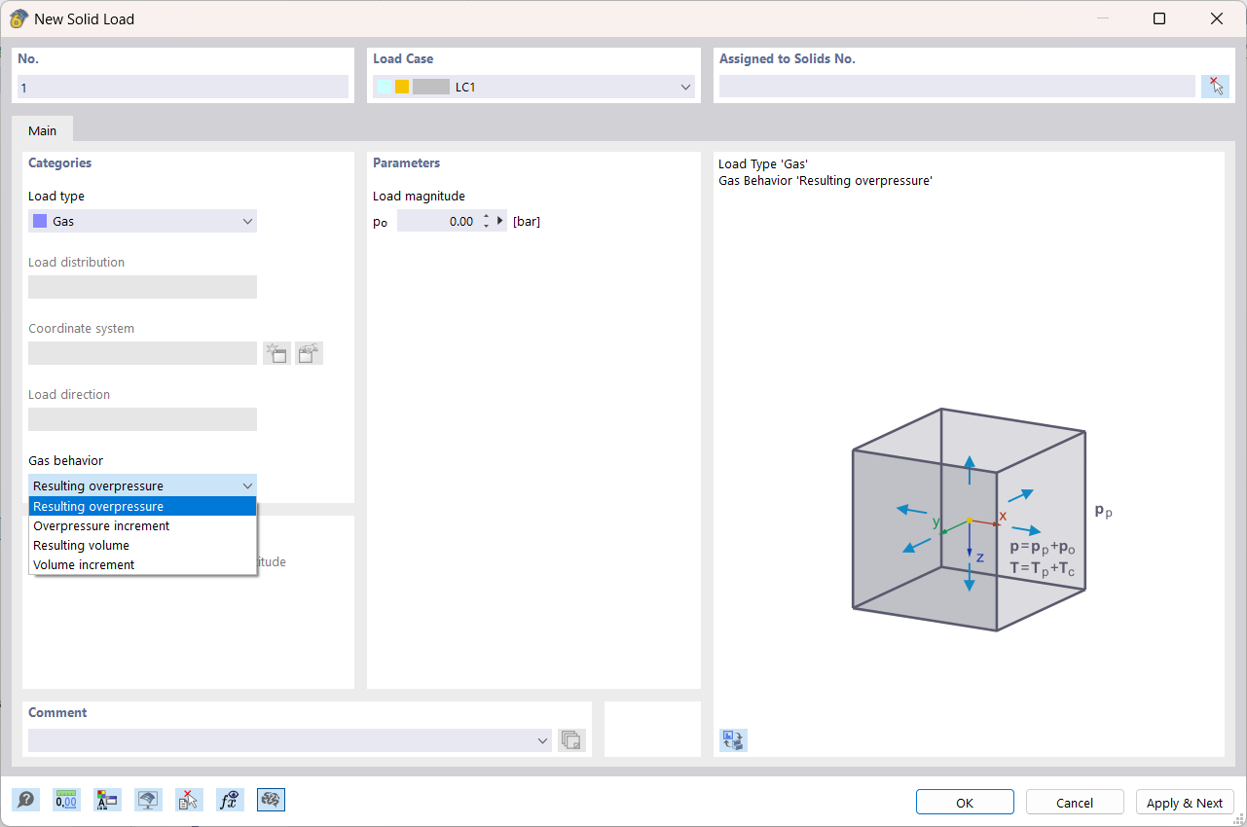Select Volume increment from the open list
This screenshot has height=827, width=1247.
pos(84,564)
